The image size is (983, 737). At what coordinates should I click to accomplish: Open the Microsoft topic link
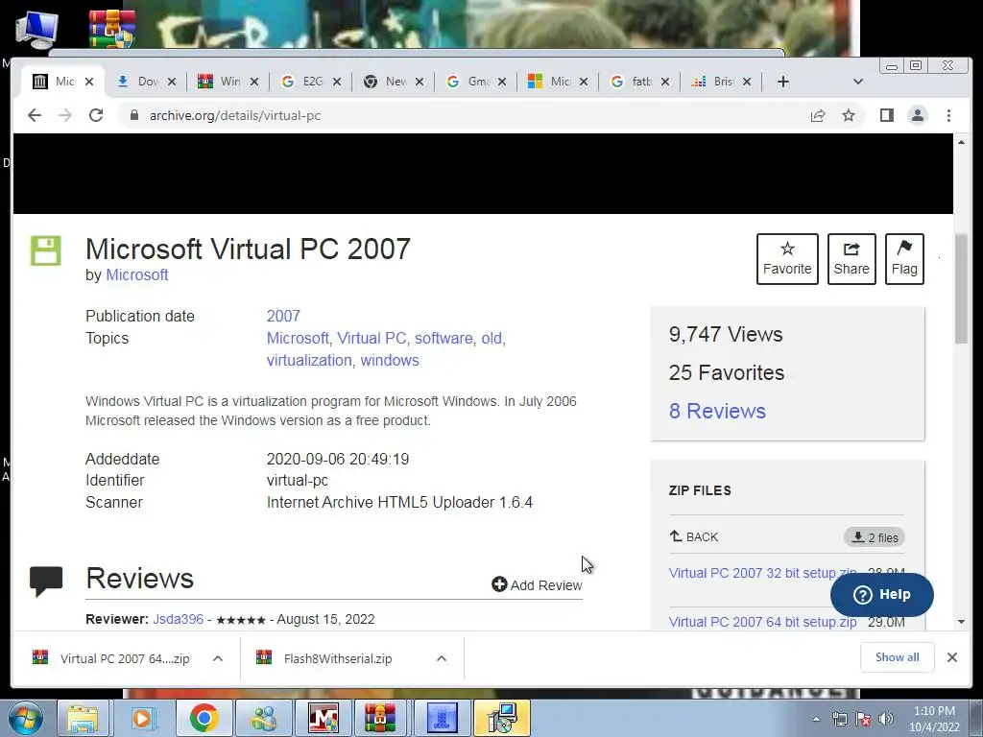click(298, 339)
